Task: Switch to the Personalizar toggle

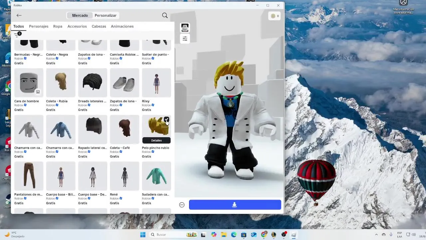Action: pos(106,15)
